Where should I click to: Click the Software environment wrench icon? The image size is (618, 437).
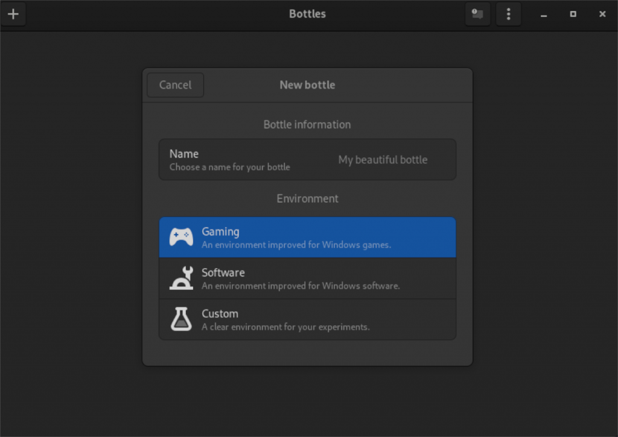(x=180, y=278)
